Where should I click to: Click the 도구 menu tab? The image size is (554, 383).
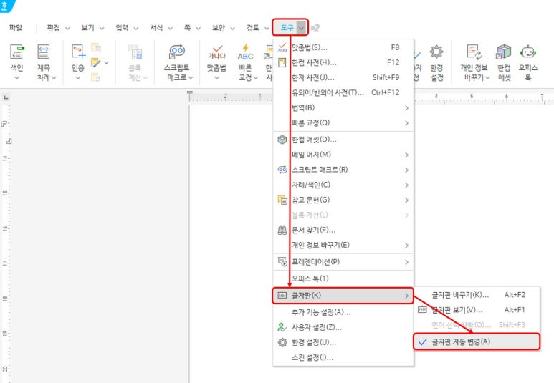[x=287, y=27]
